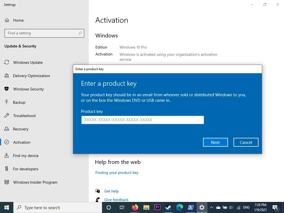The image size is (284, 213).
Task: Open For developers settings
Action: pos(26,169)
